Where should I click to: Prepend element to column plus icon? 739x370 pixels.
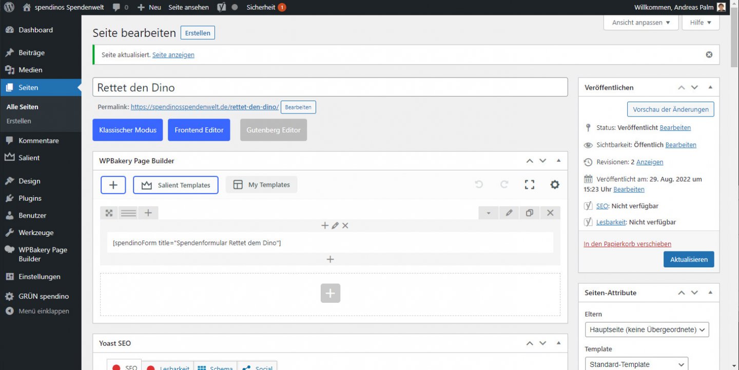(x=324, y=225)
